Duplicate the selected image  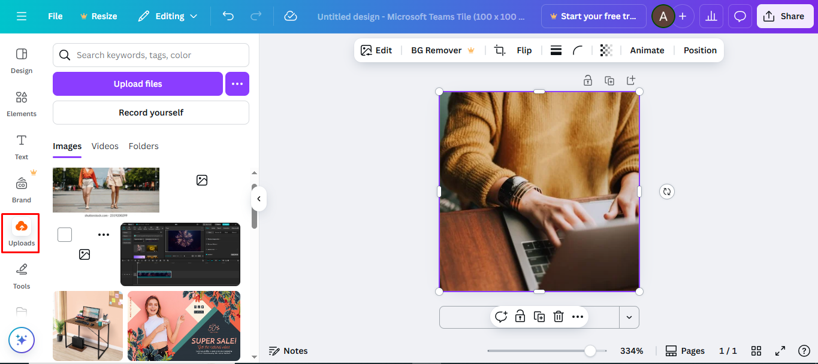(539, 316)
